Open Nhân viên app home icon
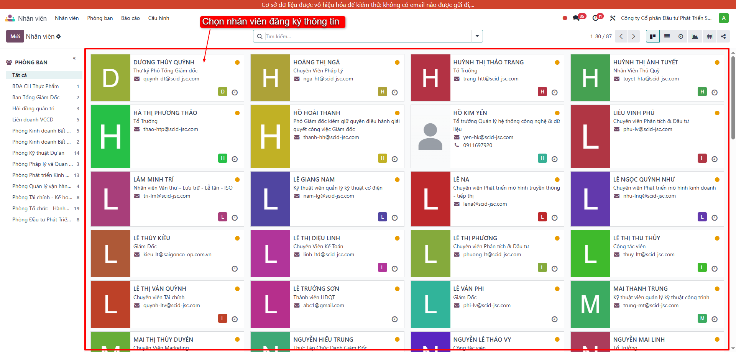736x352 pixels. pos(10,18)
